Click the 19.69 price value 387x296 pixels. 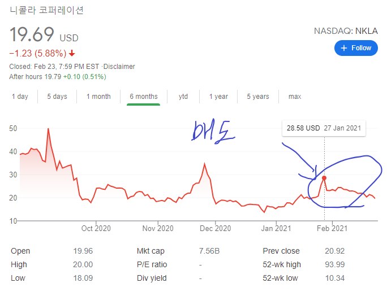pyautogui.click(x=32, y=34)
